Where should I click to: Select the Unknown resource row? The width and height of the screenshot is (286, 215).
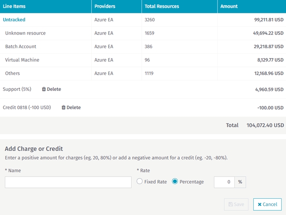25,33
